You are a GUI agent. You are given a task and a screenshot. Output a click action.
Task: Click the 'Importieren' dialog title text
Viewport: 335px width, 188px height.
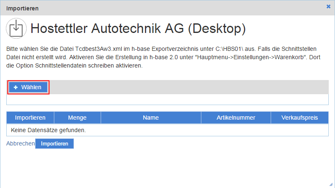(23, 8)
